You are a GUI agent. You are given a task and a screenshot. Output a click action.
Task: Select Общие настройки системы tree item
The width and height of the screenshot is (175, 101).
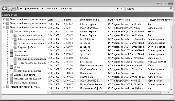25,87
